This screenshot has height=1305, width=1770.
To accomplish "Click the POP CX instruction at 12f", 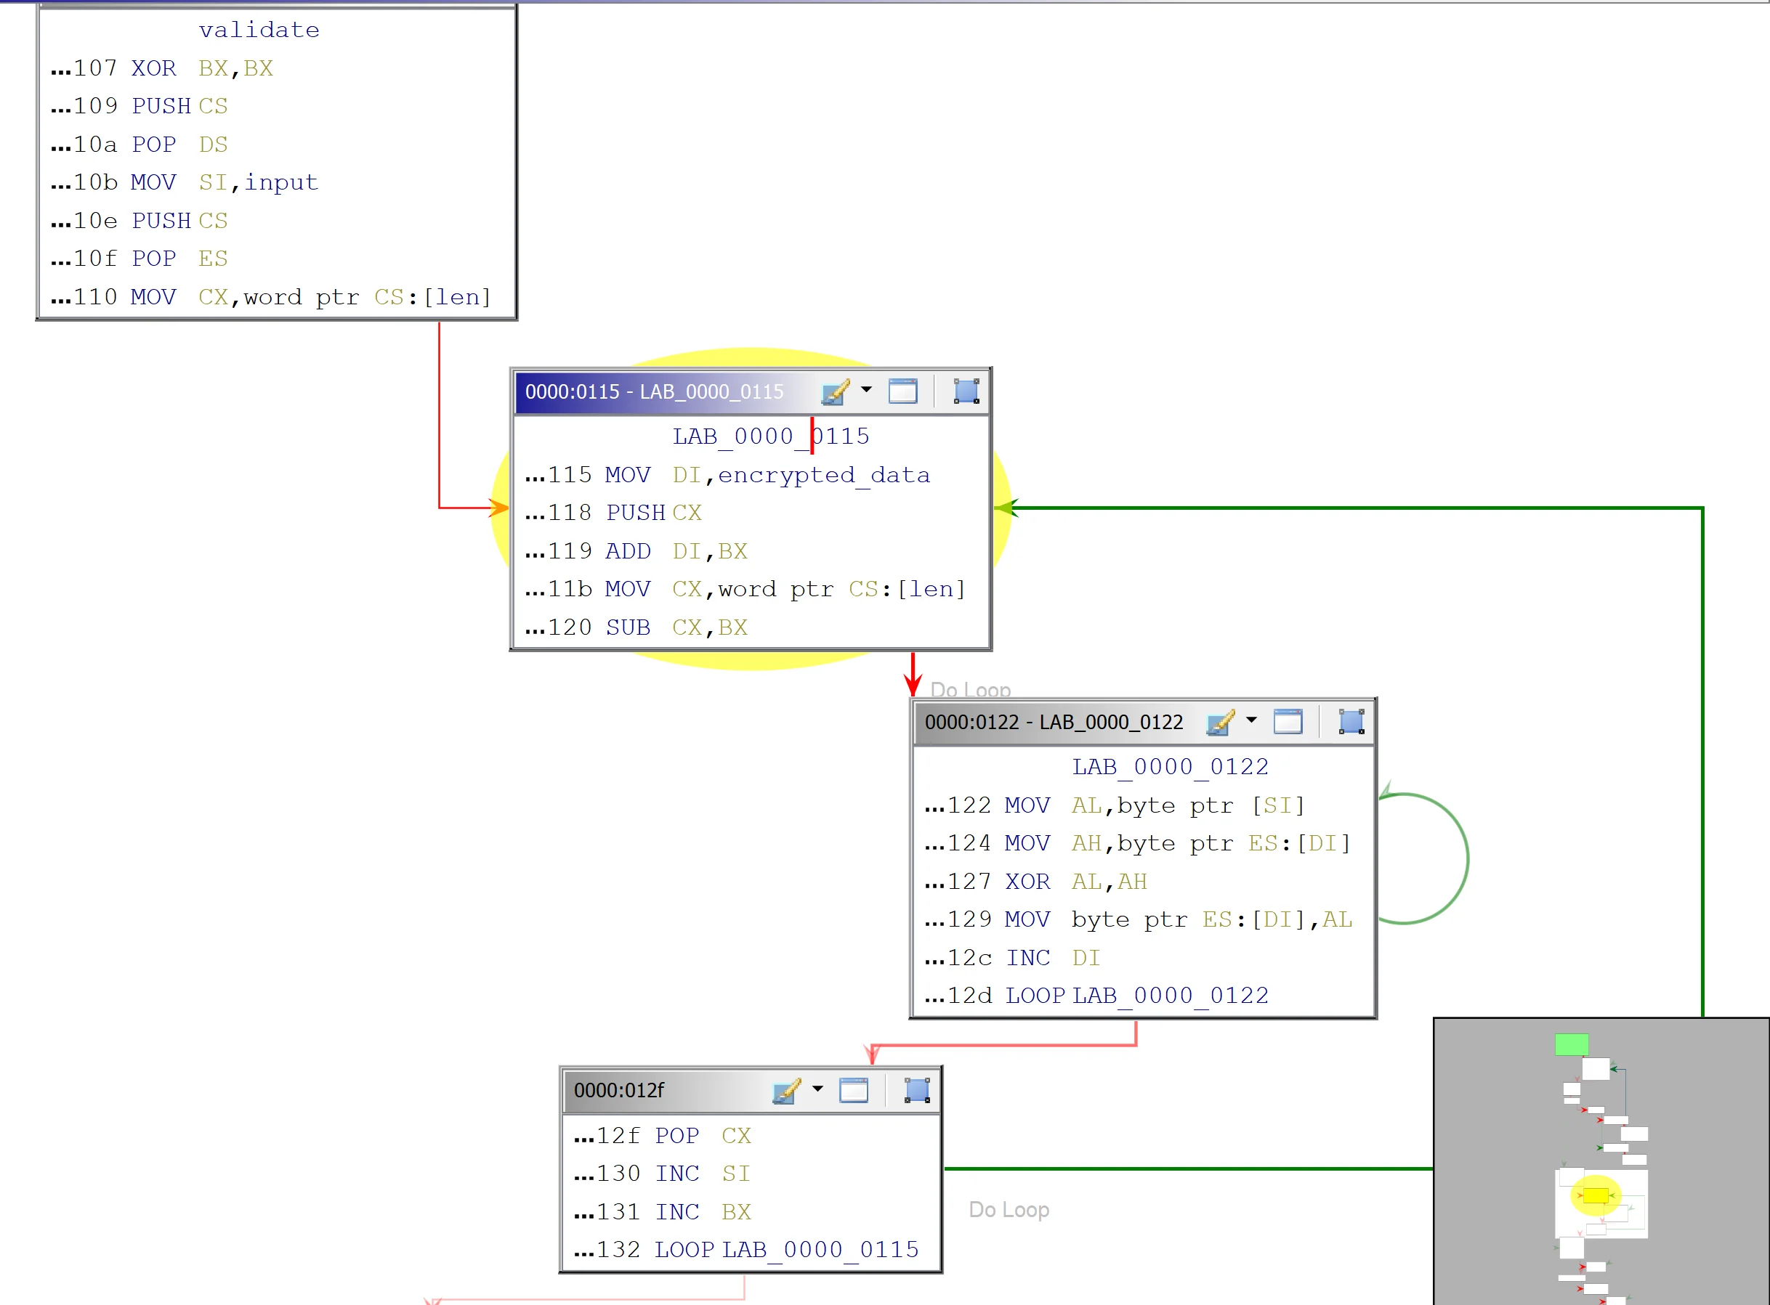I will 662,1135.
